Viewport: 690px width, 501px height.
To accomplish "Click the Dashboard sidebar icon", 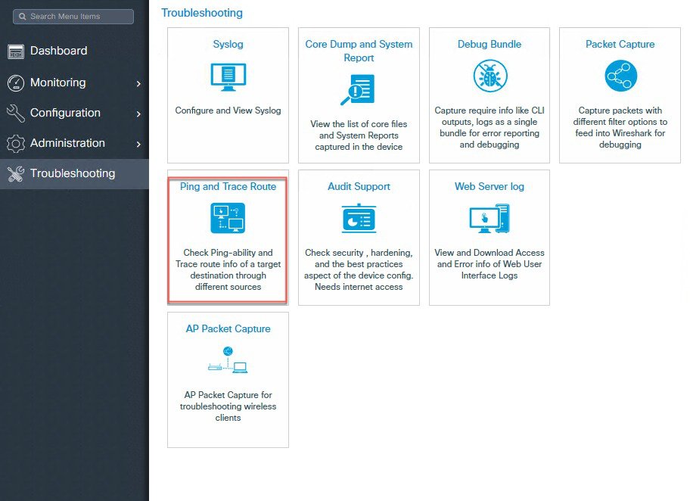I will pos(16,51).
